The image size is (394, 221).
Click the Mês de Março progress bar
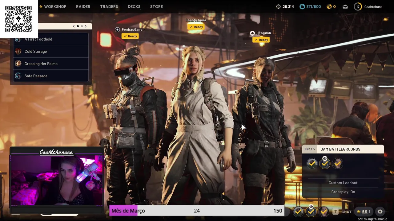(197, 211)
